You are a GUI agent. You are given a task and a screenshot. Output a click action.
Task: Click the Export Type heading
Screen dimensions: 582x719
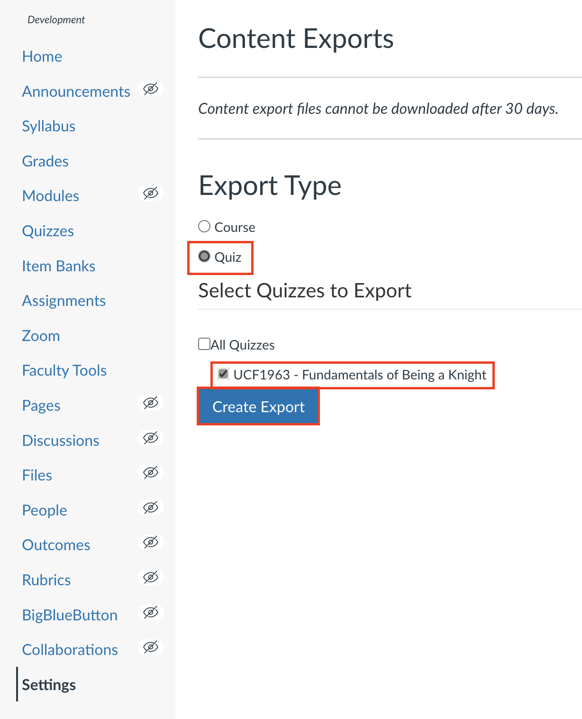click(x=270, y=186)
